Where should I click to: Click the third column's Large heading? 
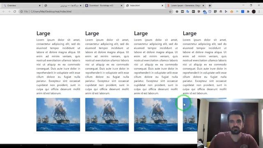pos(141,33)
